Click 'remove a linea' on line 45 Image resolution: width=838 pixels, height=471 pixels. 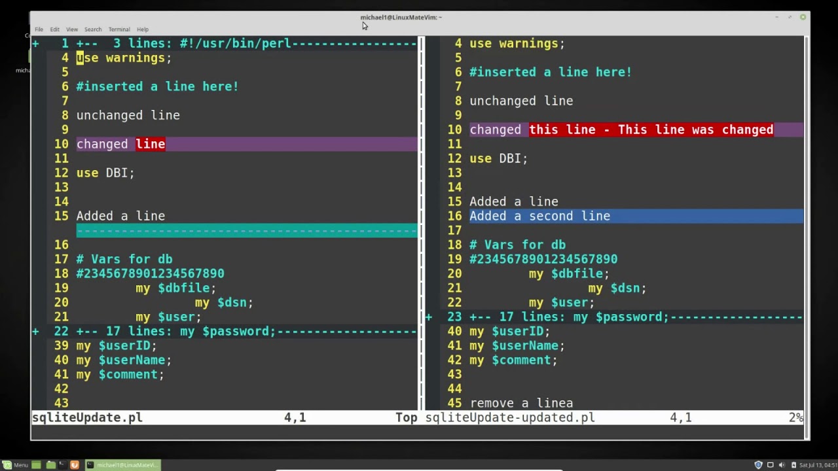click(x=521, y=404)
